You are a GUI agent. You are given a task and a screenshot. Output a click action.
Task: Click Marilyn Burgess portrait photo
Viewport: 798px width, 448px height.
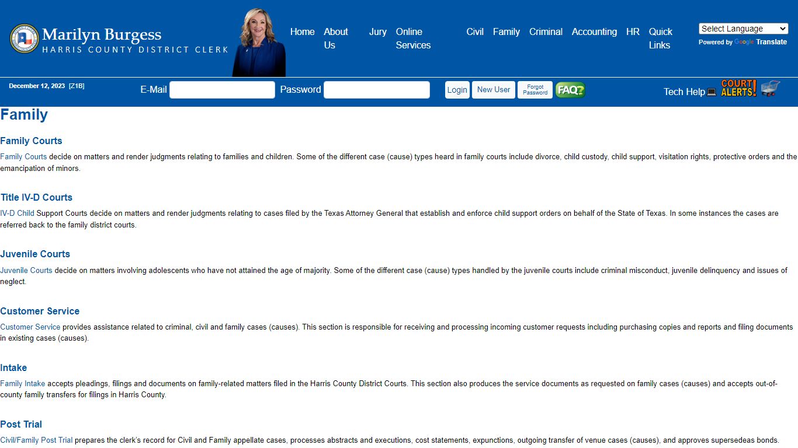[259, 43]
